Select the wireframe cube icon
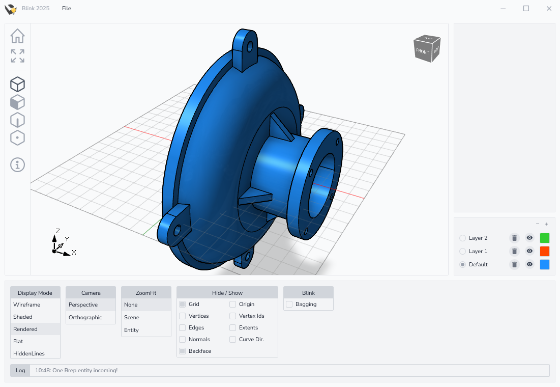560x387 pixels. (x=17, y=84)
